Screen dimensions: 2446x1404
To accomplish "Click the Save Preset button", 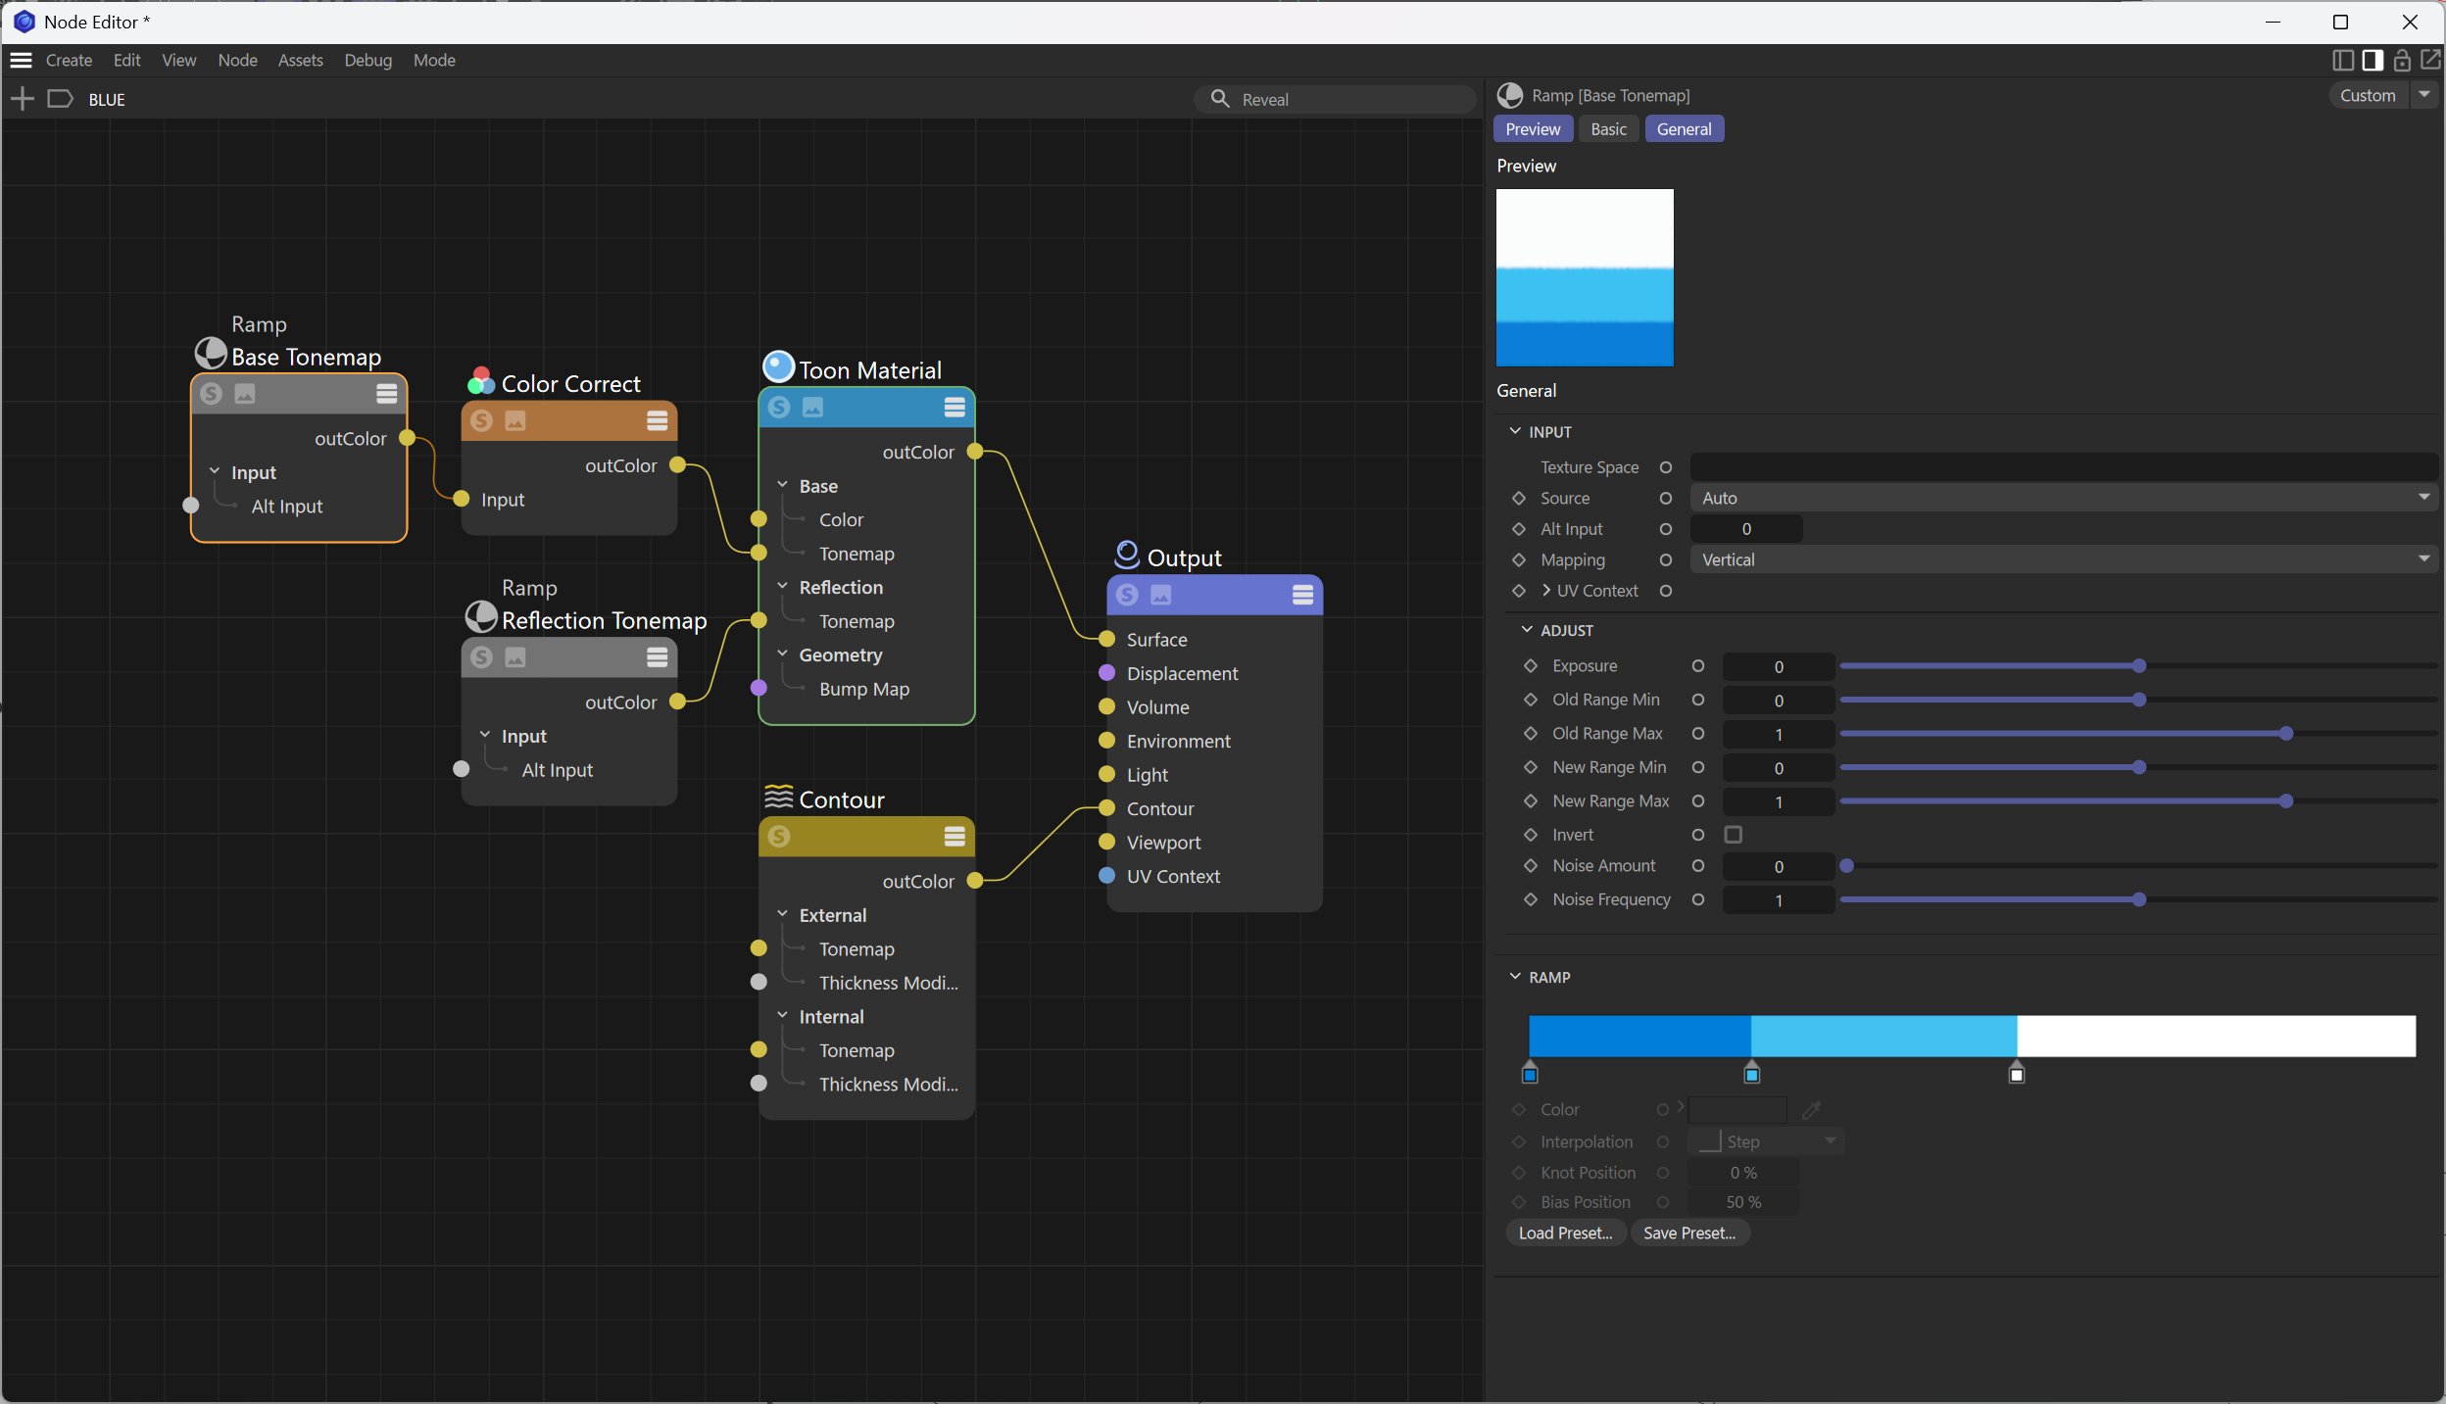I will (x=1689, y=1234).
